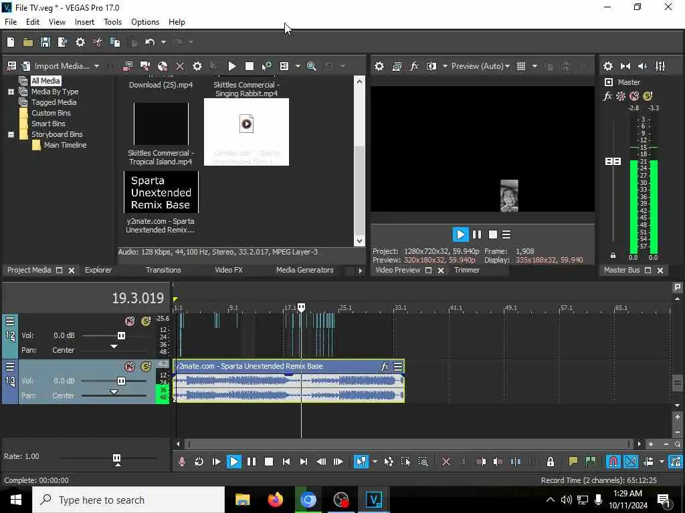Stop timeline playback in transport bar
685x513 pixels.
269,462
